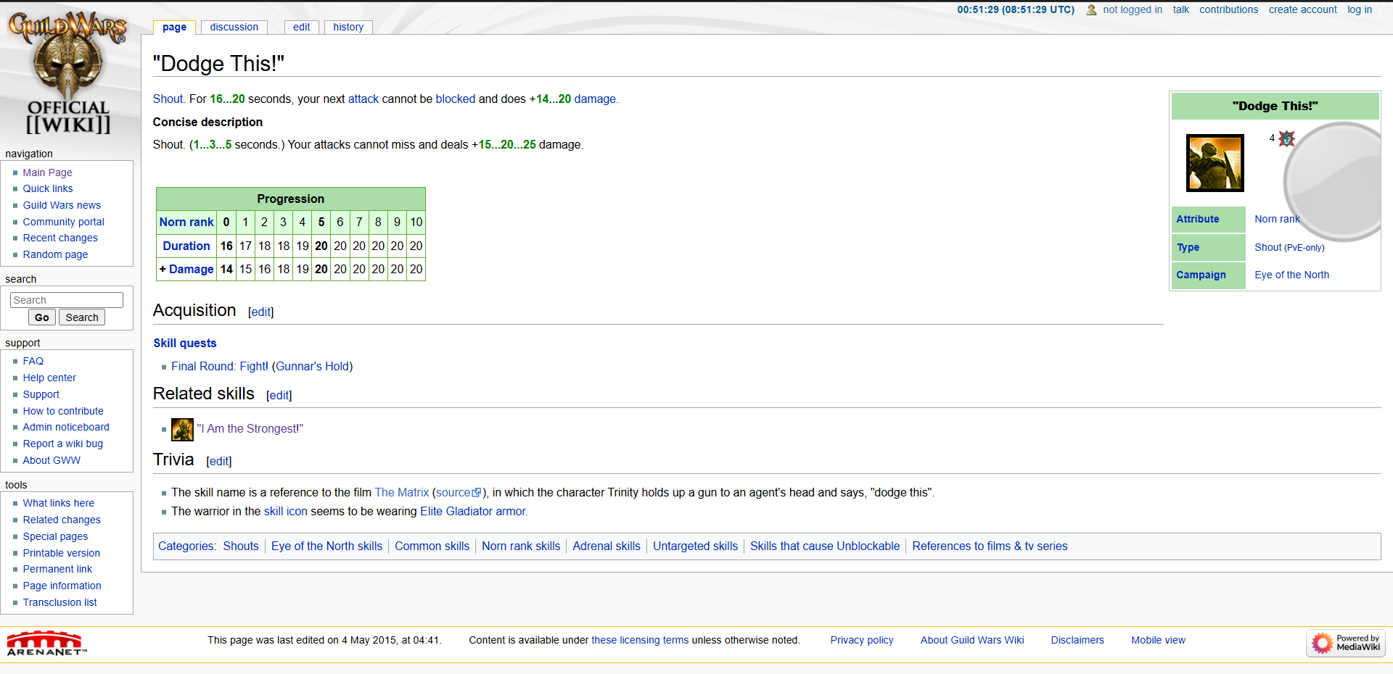Open Skills that cause Unblockable category
1393x674 pixels.
coord(825,546)
